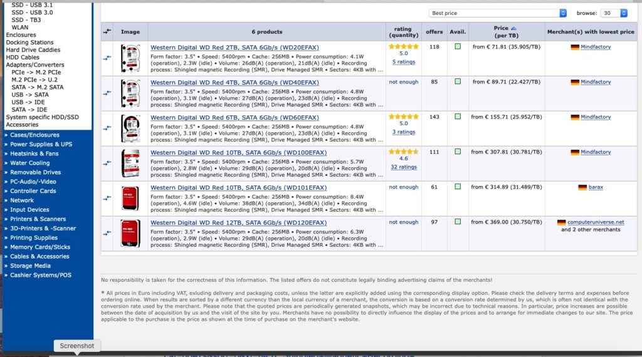The height and width of the screenshot is (357, 642).
Task: Click compare arrows icon for WD Red 12TB
Action: (x=107, y=233)
